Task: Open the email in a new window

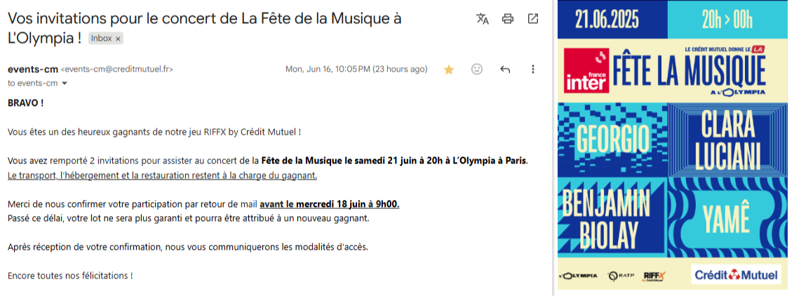Action: tap(532, 19)
